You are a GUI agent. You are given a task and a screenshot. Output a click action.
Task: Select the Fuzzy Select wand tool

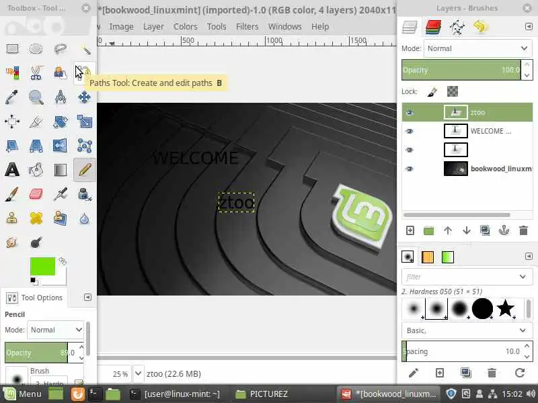(85, 49)
